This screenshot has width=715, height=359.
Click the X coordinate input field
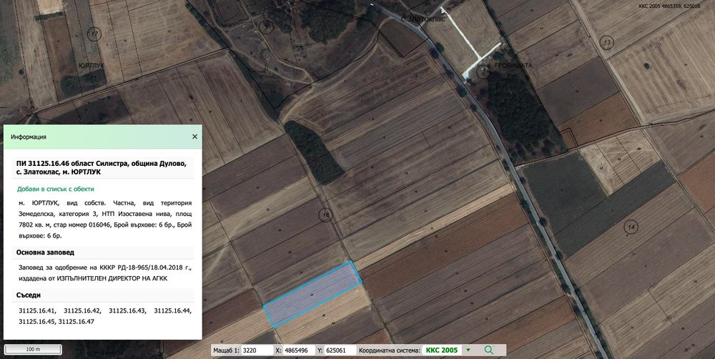click(299, 350)
